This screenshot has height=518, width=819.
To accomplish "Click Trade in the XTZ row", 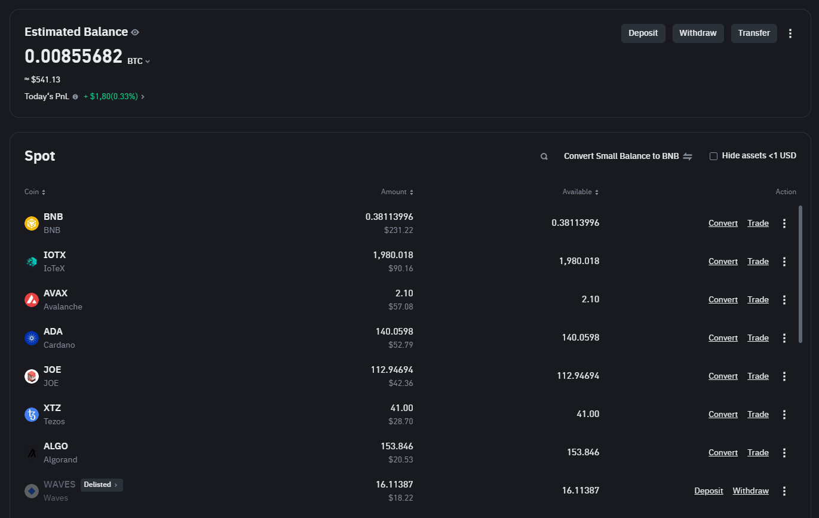I will [x=758, y=414].
